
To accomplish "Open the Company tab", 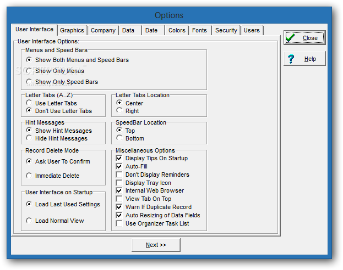I will [103, 30].
